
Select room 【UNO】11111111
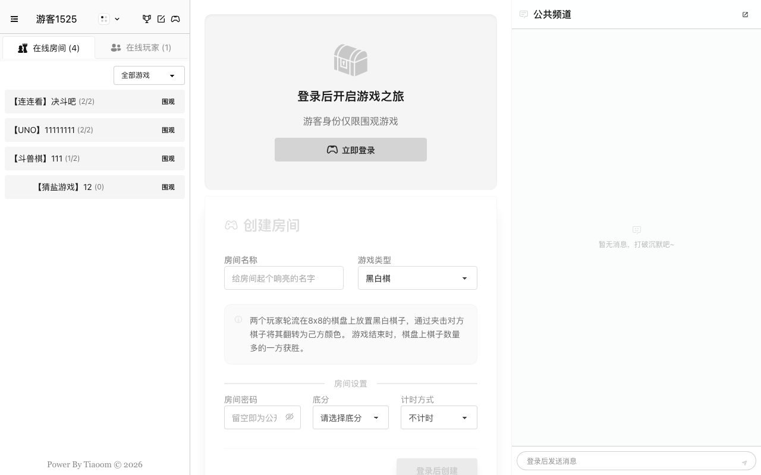pos(95,130)
